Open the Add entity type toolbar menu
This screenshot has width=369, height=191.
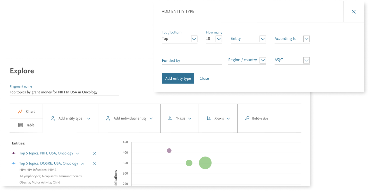click(x=70, y=119)
